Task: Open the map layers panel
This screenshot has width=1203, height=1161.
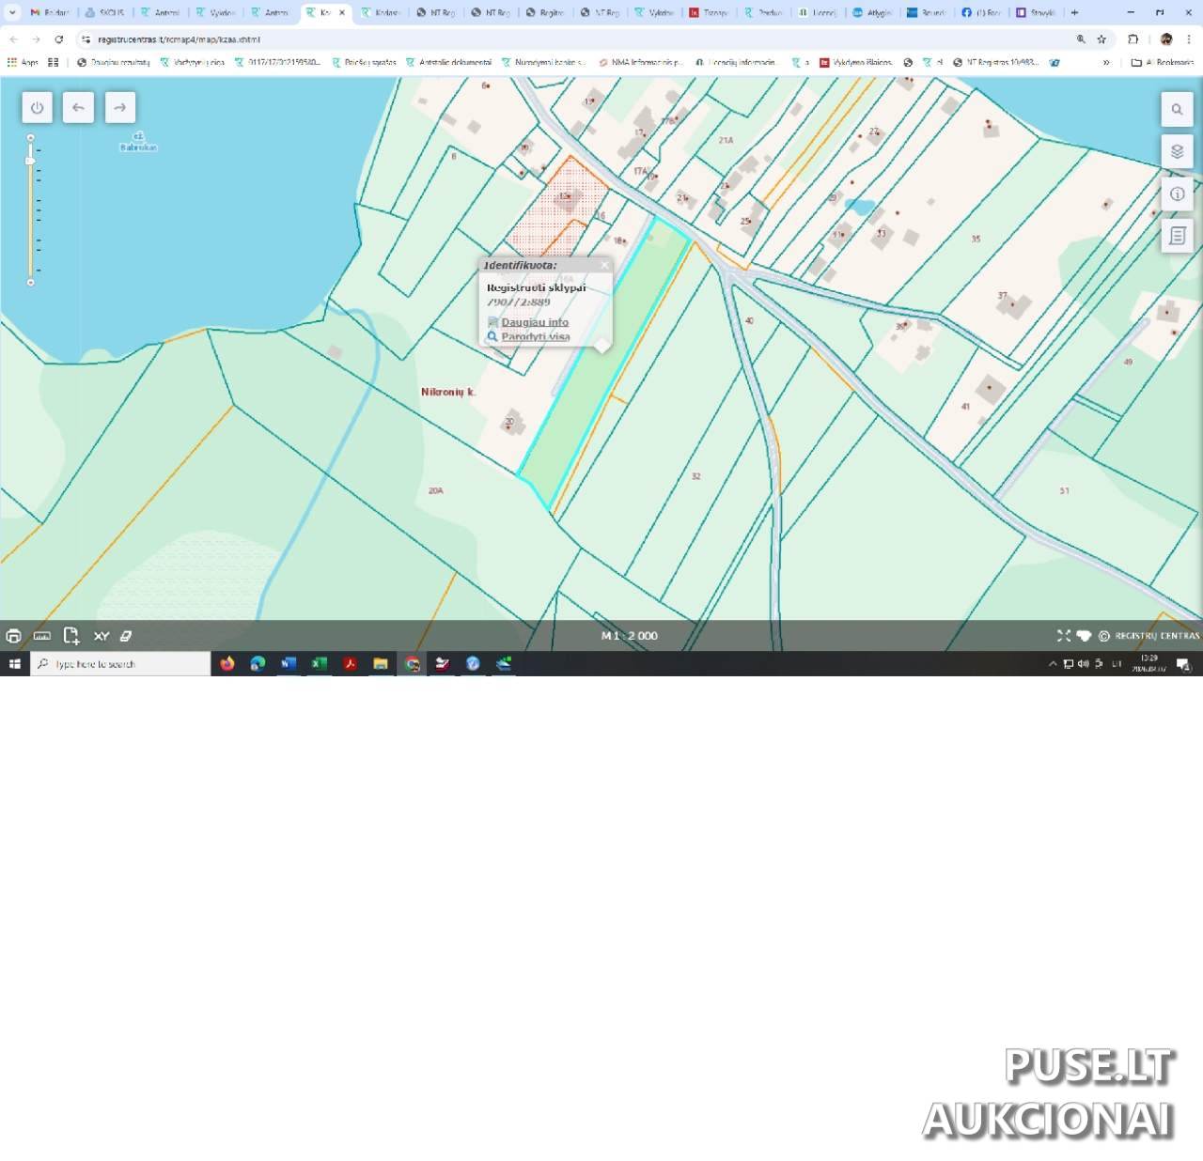Action: click(x=1177, y=152)
